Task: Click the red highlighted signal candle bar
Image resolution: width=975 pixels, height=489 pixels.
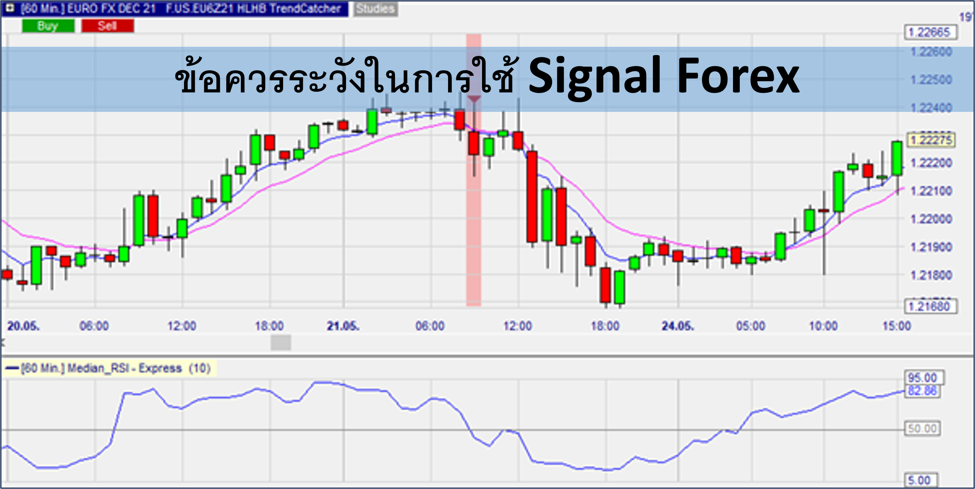Action: point(473,170)
